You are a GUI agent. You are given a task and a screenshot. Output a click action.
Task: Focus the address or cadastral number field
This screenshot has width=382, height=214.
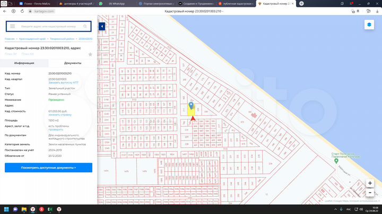48,26
